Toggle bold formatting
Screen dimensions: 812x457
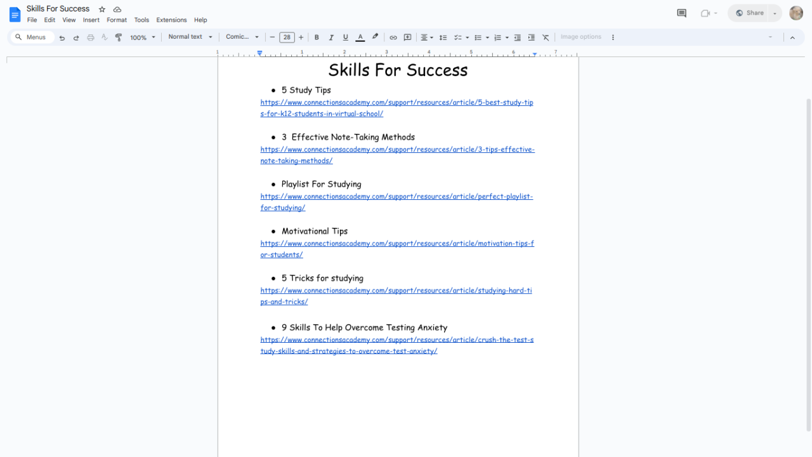317,37
